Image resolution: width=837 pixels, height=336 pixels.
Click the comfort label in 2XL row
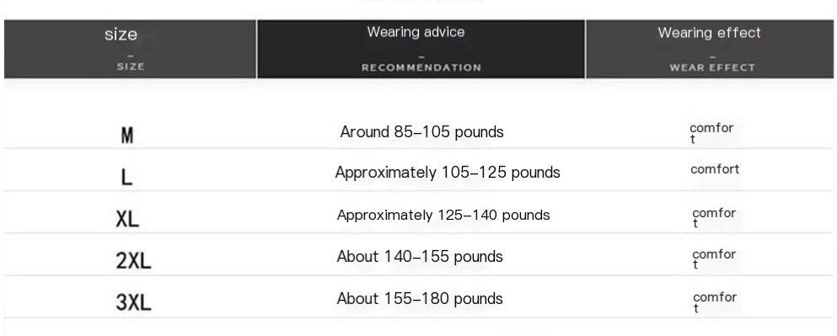pos(714,259)
